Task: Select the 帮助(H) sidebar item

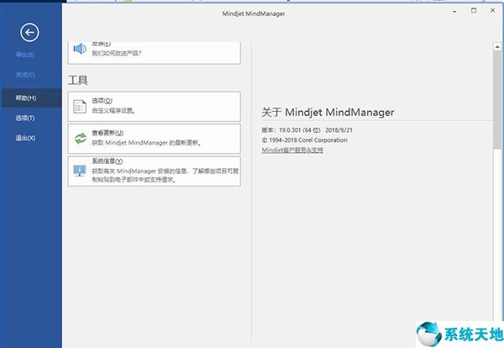Action: 31,98
